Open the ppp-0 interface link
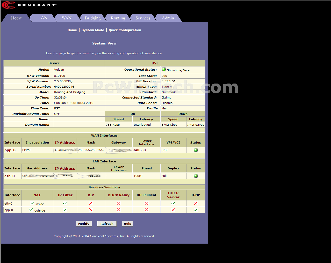 click(x=10, y=150)
